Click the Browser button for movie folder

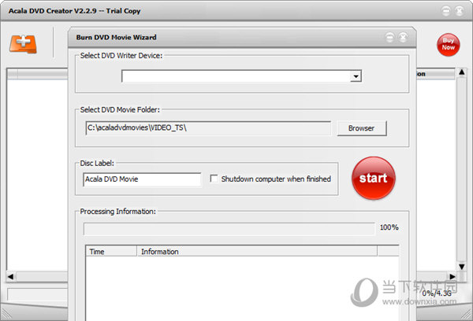(x=361, y=128)
